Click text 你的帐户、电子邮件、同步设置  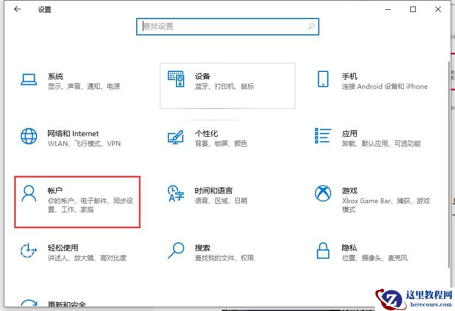(x=90, y=205)
